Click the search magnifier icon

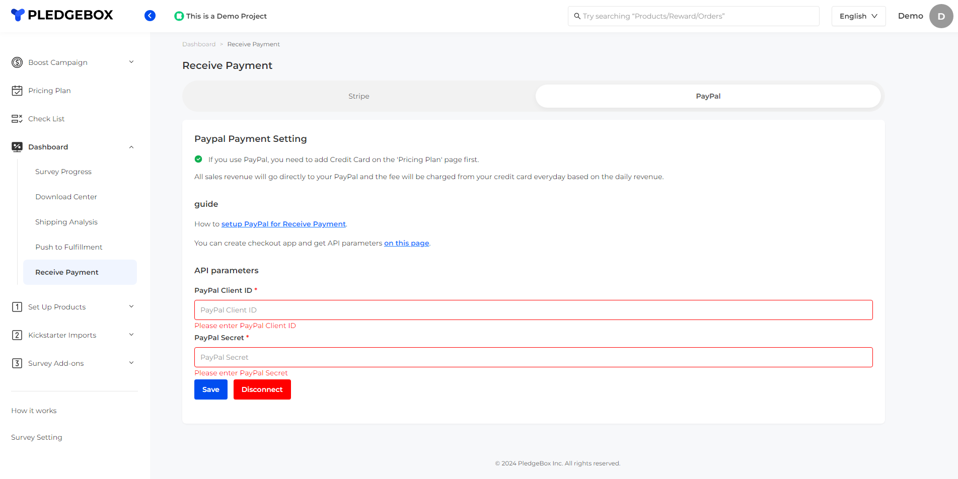point(577,16)
